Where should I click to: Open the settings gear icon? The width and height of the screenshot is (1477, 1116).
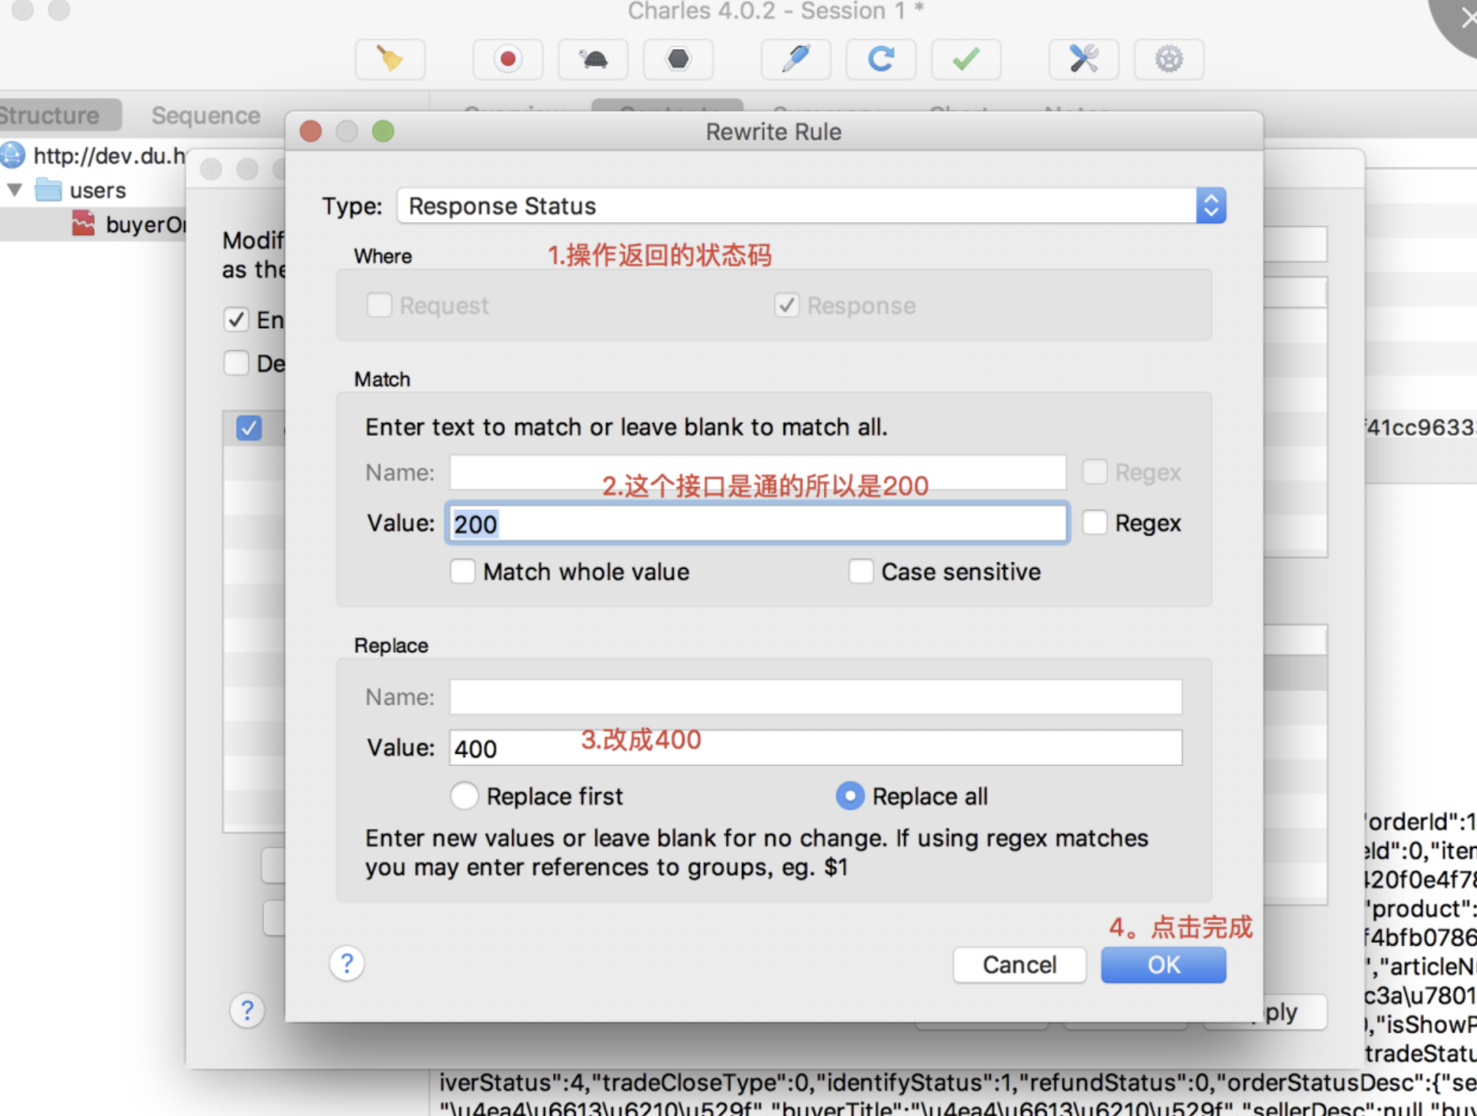(x=1169, y=59)
